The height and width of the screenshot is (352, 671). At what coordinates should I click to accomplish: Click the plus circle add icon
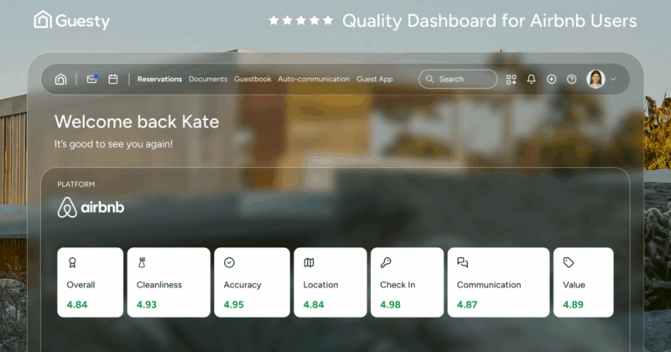(551, 79)
